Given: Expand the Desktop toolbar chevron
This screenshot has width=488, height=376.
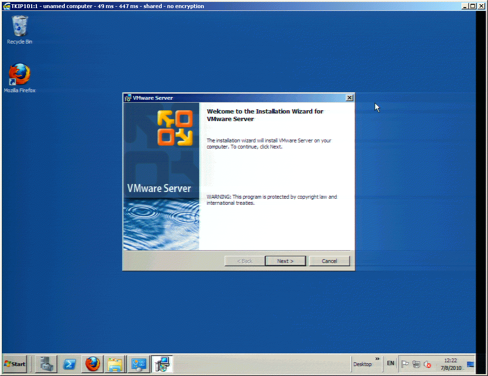Looking at the screenshot, I should (x=377, y=359).
